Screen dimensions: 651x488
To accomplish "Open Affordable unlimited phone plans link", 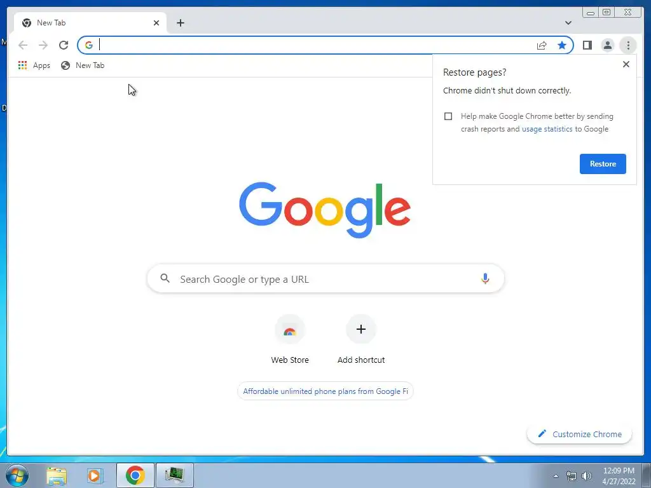I will coord(325,391).
